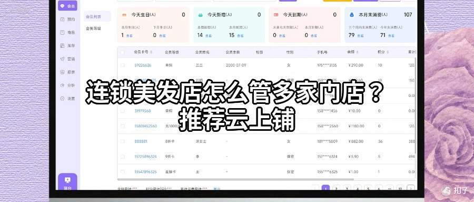View 下月生日 members via 查看 link
The image size is (474, 202).
(x=162, y=35)
